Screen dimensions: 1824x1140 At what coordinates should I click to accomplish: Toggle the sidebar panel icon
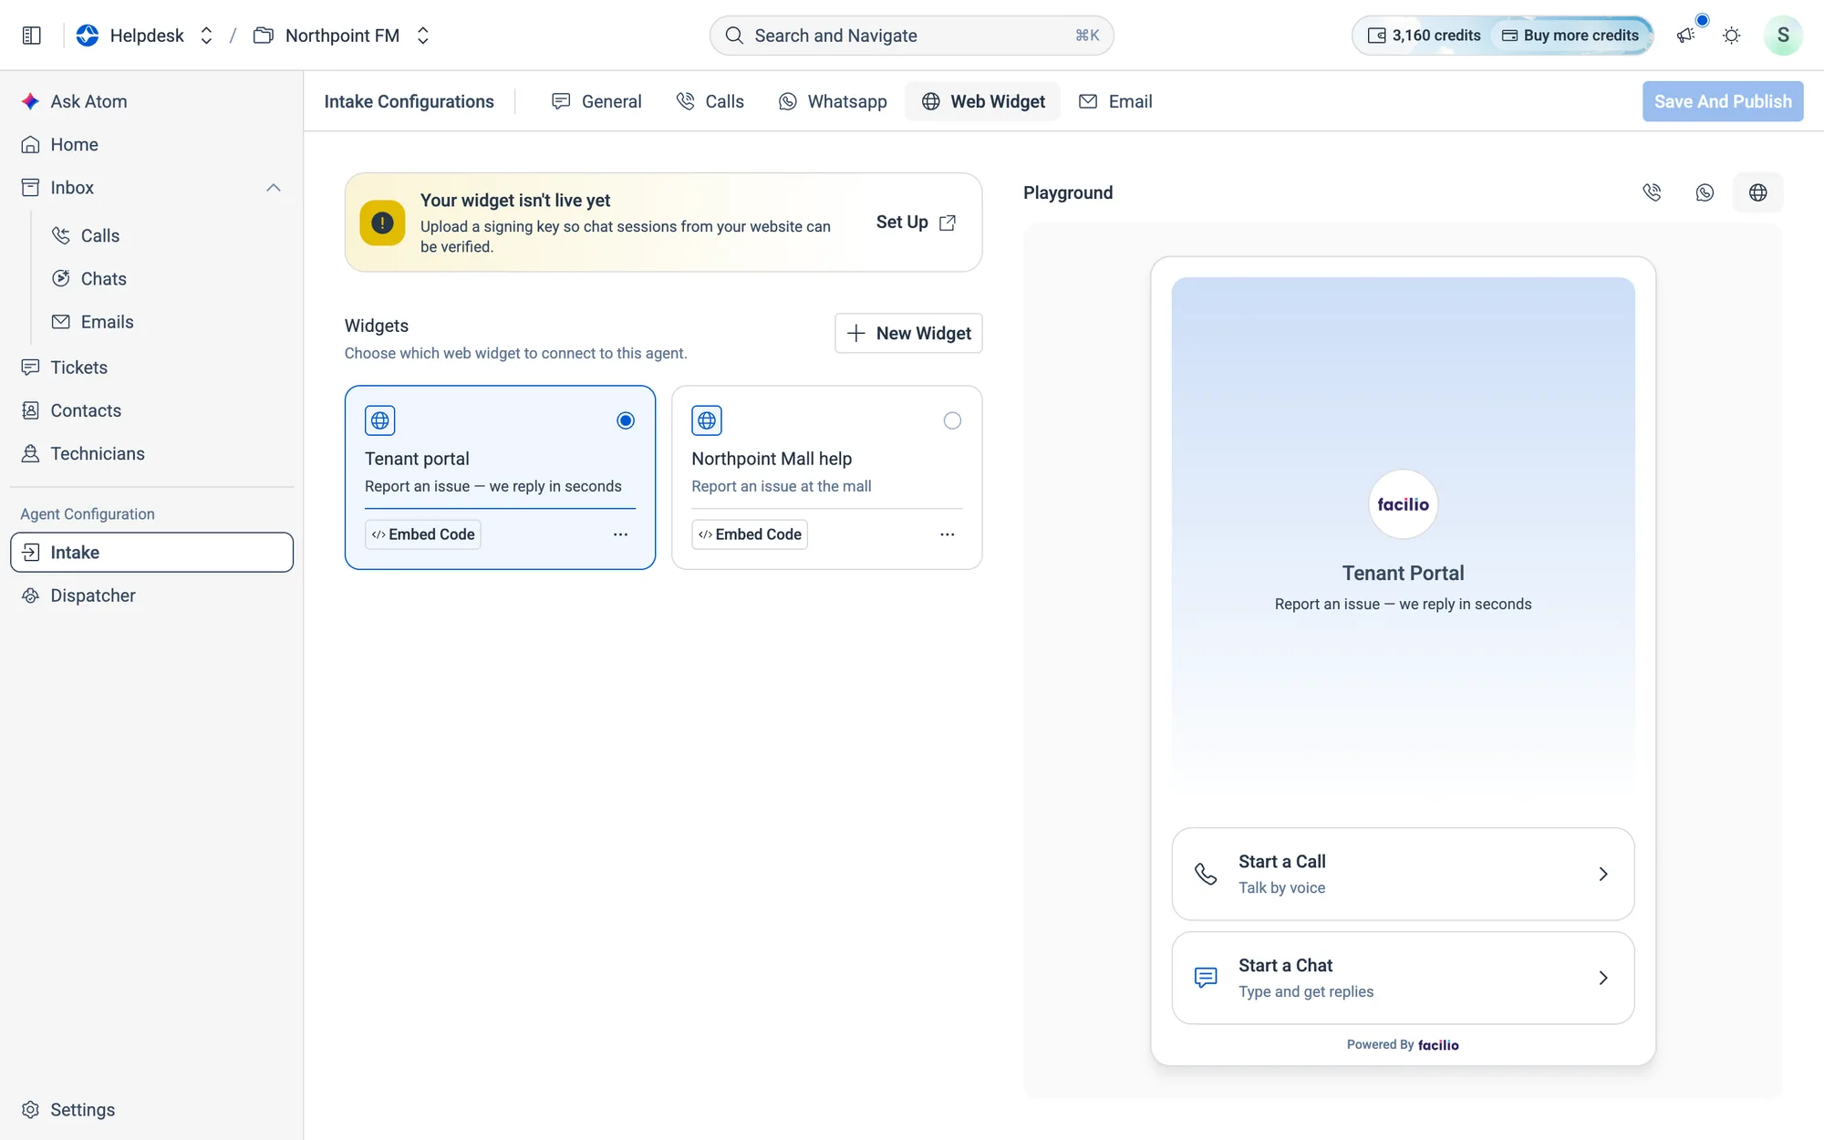(32, 36)
